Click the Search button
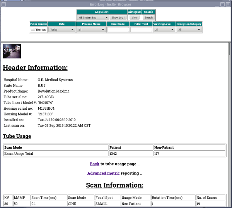 click(x=148, y=17)
